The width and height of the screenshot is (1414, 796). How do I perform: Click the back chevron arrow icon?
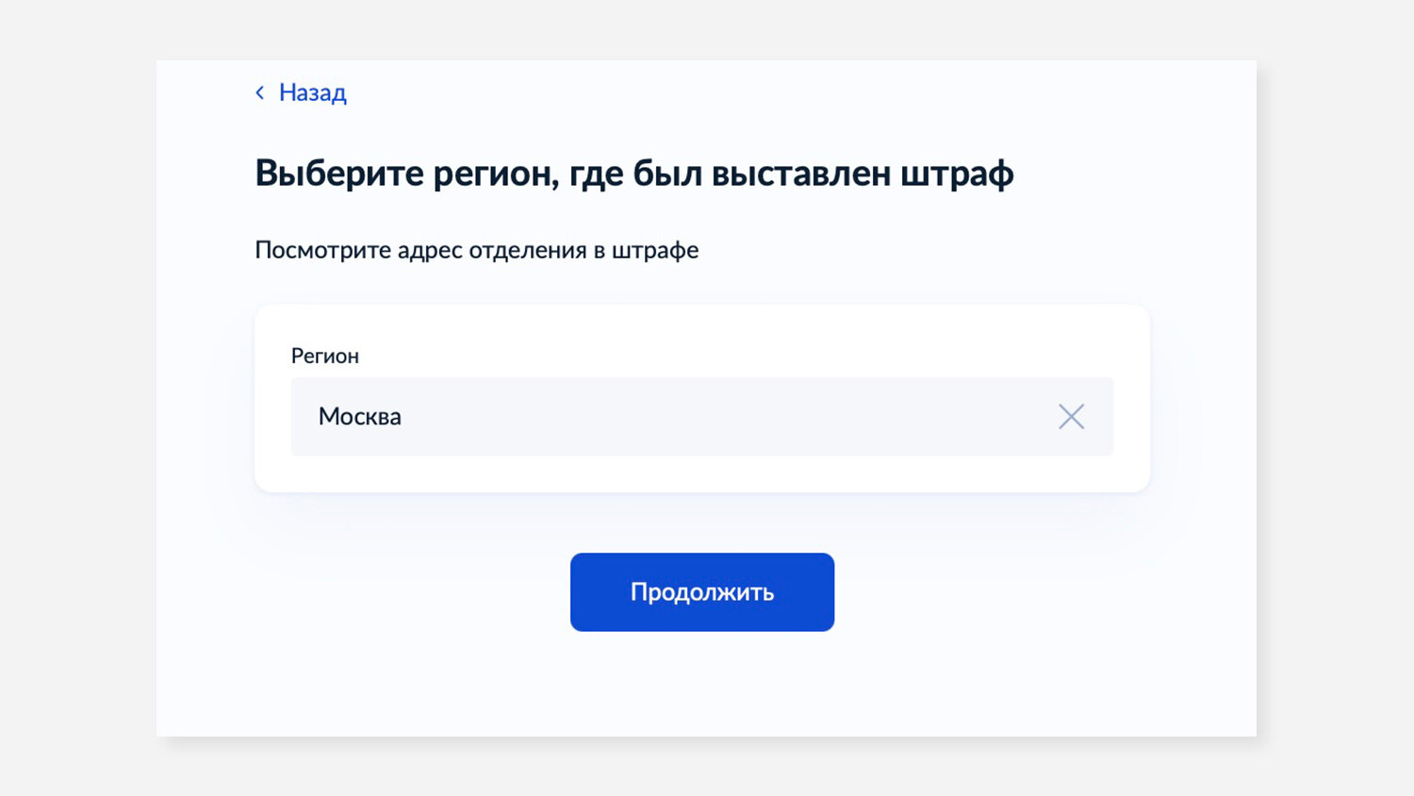(x=260, y=92)
